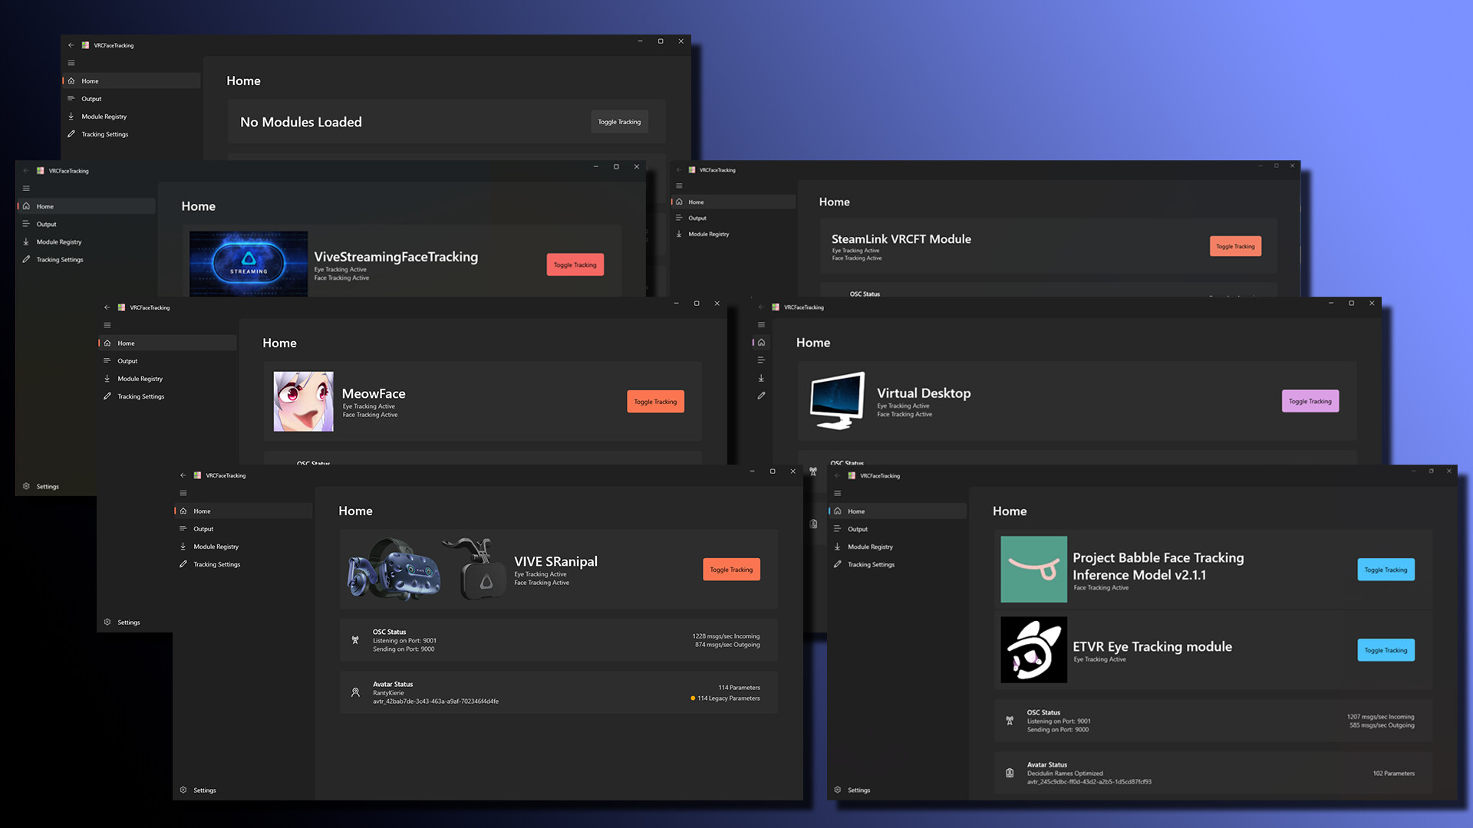The image size is (1473, 828).
Task: Toggle Tracking for the ETVR Eye Tracking module
Action: click(1386, 649)
